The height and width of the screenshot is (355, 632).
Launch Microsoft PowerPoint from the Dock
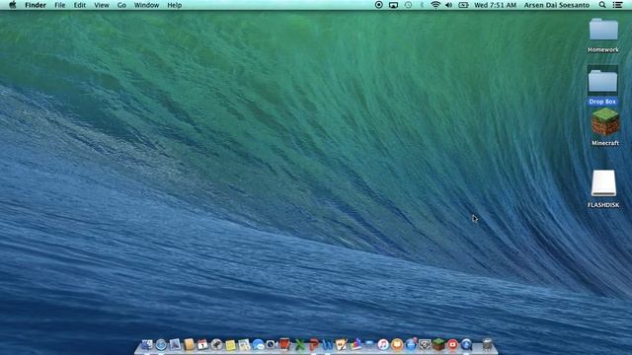314,344
